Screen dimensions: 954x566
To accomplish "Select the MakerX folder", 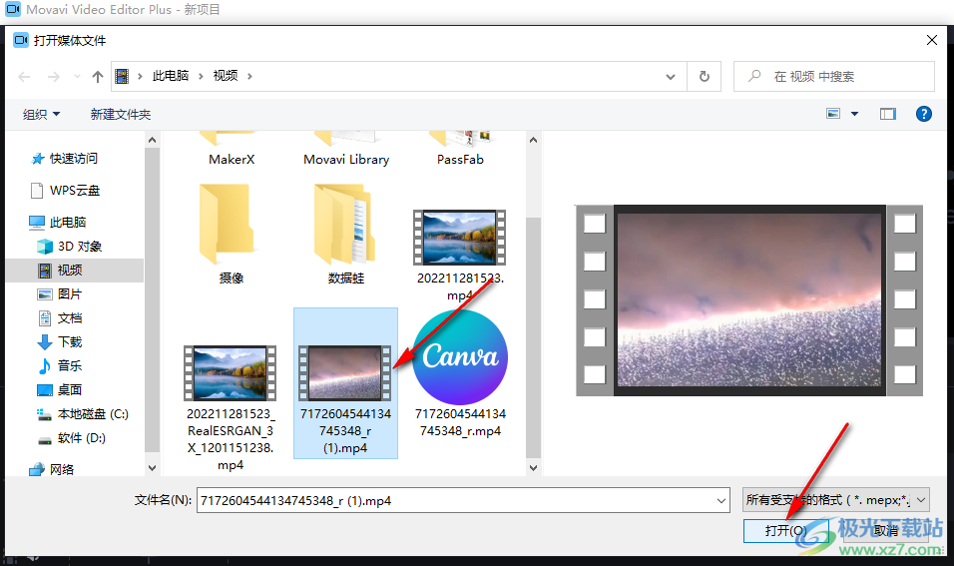I will (x=232, y=149).
